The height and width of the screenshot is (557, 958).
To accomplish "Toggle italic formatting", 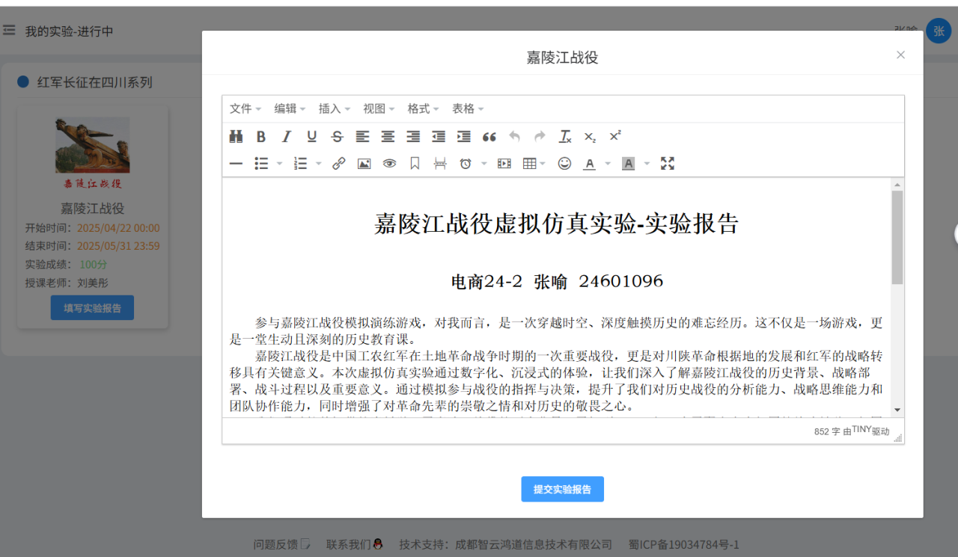I will [x=286, y=137].
